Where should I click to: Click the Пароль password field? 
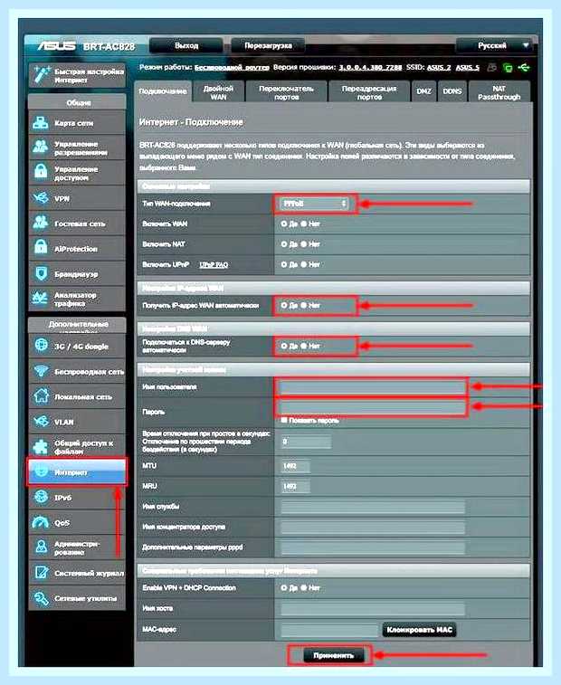tap(373, 407)
